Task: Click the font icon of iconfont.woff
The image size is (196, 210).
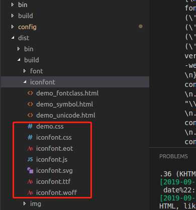Action: [30, 192]
